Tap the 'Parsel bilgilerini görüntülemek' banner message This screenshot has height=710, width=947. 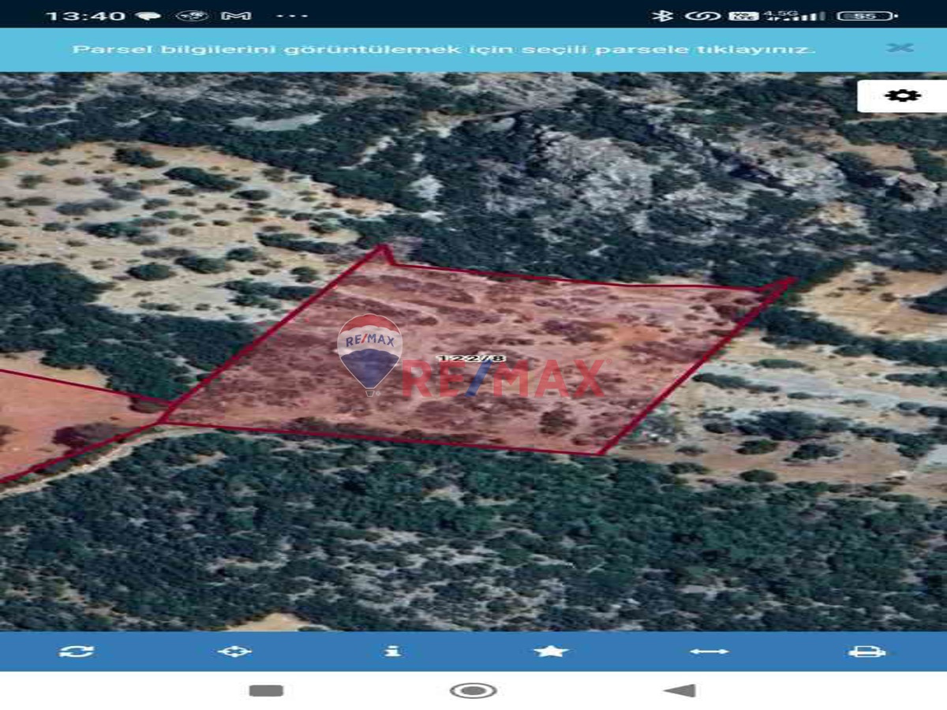pyautogui.click(x=444, y=49)
